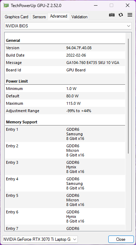Select memory Entry 1 Samsung row
Viewport: 136px width, 245px height.
(x=65, y=134)
